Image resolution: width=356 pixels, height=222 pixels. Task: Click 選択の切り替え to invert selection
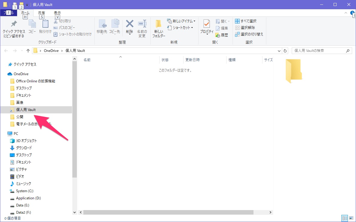click(249, 34)
